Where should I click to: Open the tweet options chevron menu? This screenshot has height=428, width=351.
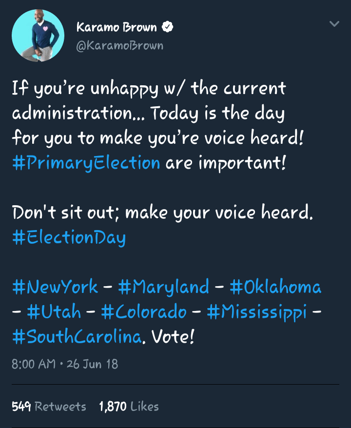coord(334,24)
